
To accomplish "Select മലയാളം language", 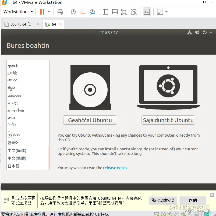I will (14, 95).
